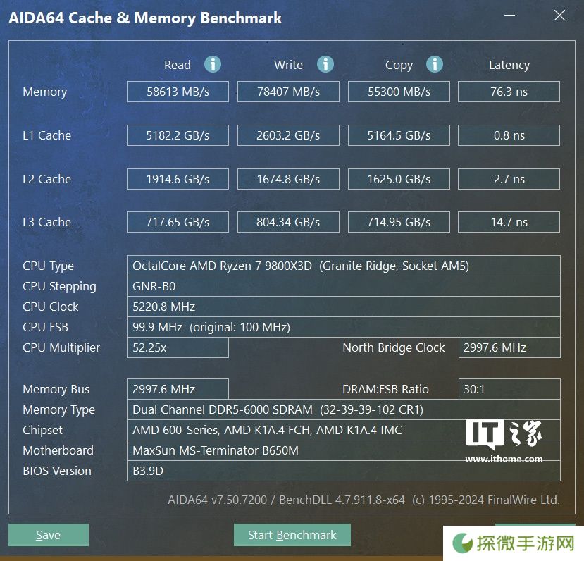The width and height of the screenshot is (584, 561).
Task: Click the Read column header
Action: (178, 65)
